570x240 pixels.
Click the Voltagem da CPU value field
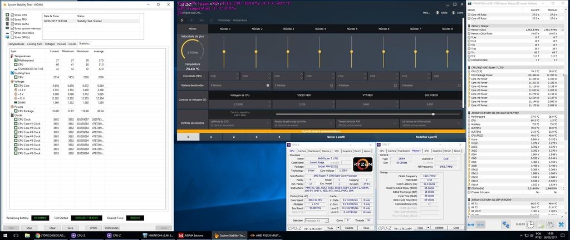tap(240, 104)
